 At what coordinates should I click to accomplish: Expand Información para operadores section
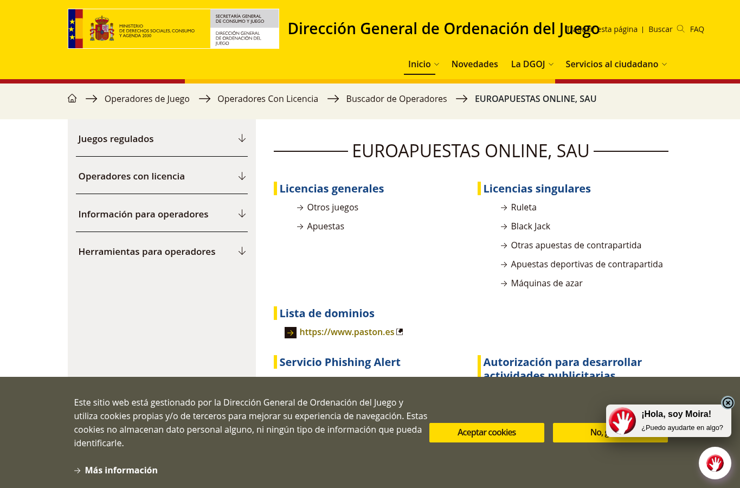[x=162, y=214]
